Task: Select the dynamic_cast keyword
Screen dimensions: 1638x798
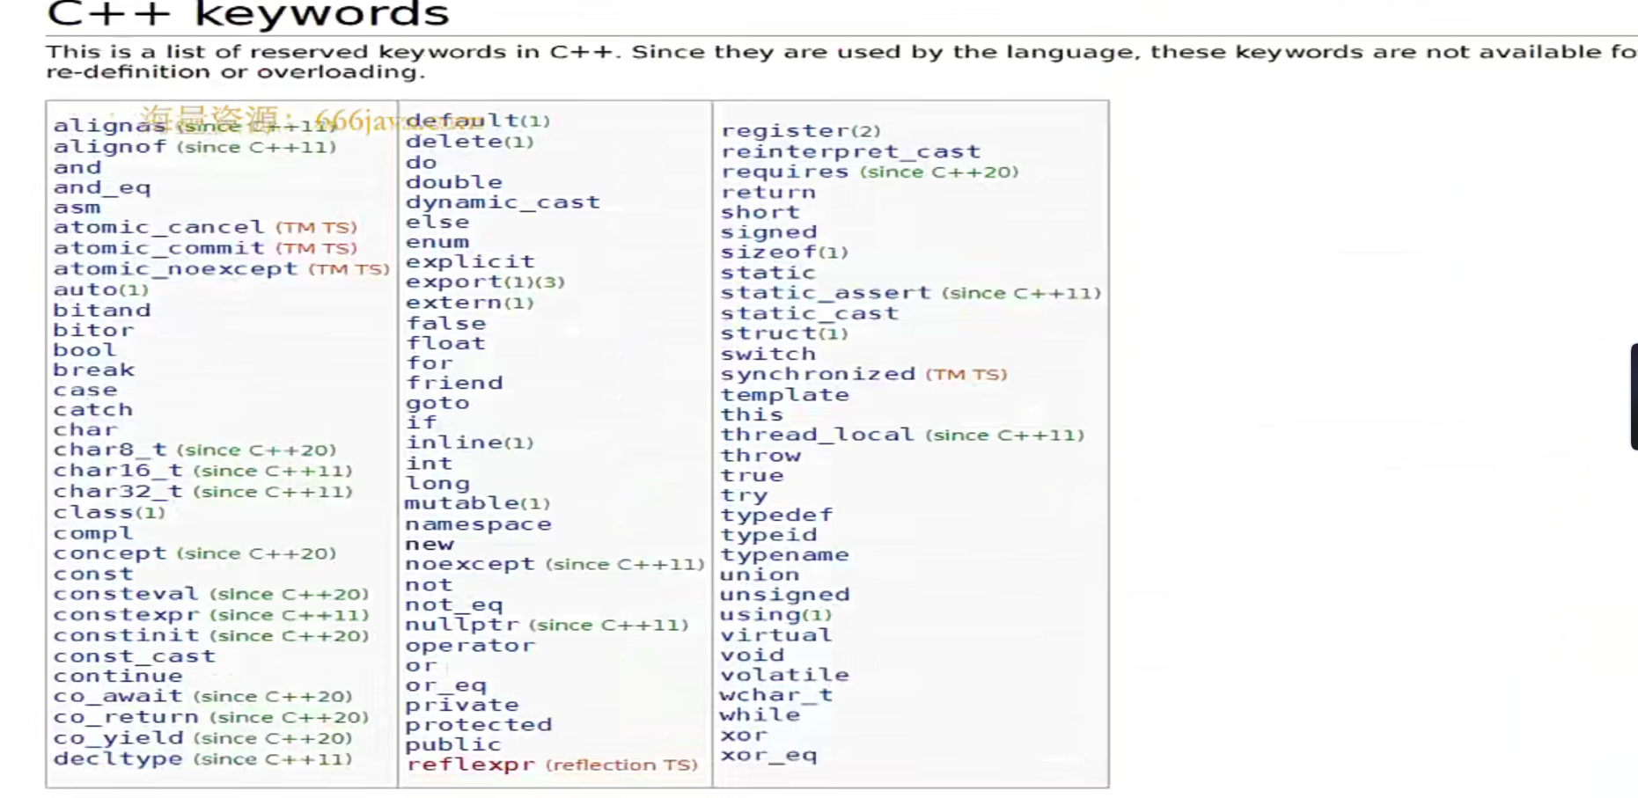Action: (x=503, y=202)
